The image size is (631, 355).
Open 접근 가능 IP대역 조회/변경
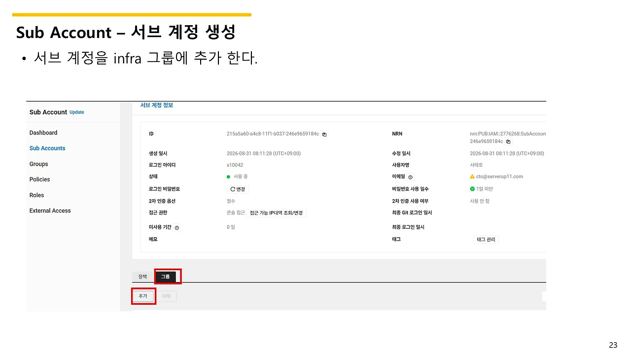[x=276, y=213]
